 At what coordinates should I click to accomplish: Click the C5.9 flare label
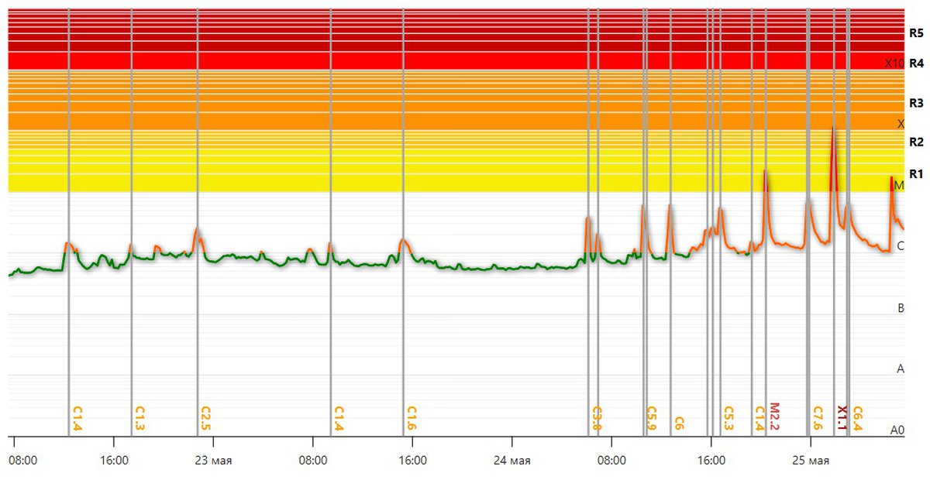pos(652,417)
